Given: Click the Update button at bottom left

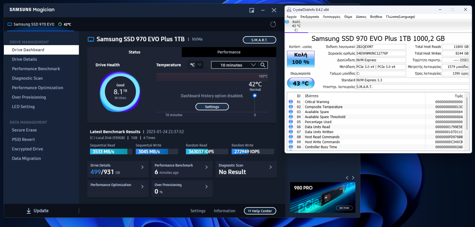Looking at the screenshot, I should click(37, 211).
